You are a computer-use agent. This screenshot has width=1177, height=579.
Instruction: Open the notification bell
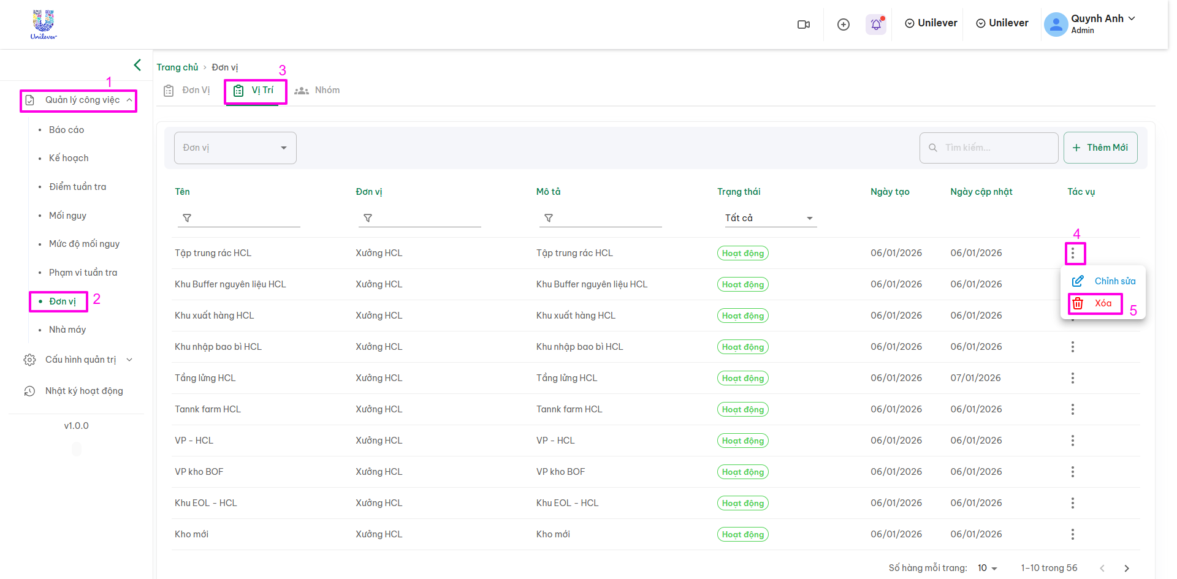pyautogui.click(x=876, y=25)
